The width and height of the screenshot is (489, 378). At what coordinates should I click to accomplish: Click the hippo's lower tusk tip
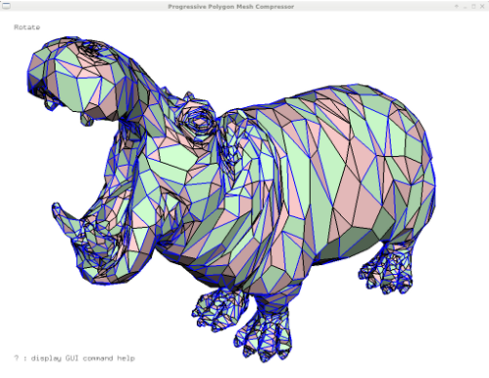57,207
